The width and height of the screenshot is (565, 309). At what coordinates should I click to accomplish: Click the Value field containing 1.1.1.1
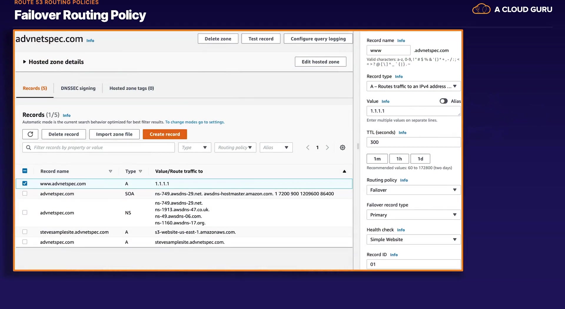click(413, 111)
